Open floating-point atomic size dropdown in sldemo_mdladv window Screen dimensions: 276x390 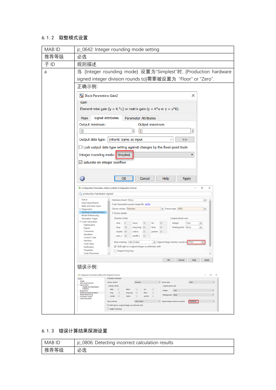pyautogui.click(x=194, y=227)
